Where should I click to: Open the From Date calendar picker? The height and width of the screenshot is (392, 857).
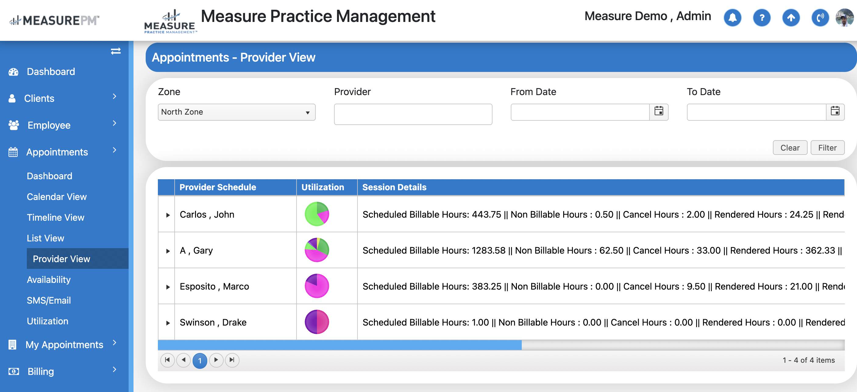[x=659, y=111]
